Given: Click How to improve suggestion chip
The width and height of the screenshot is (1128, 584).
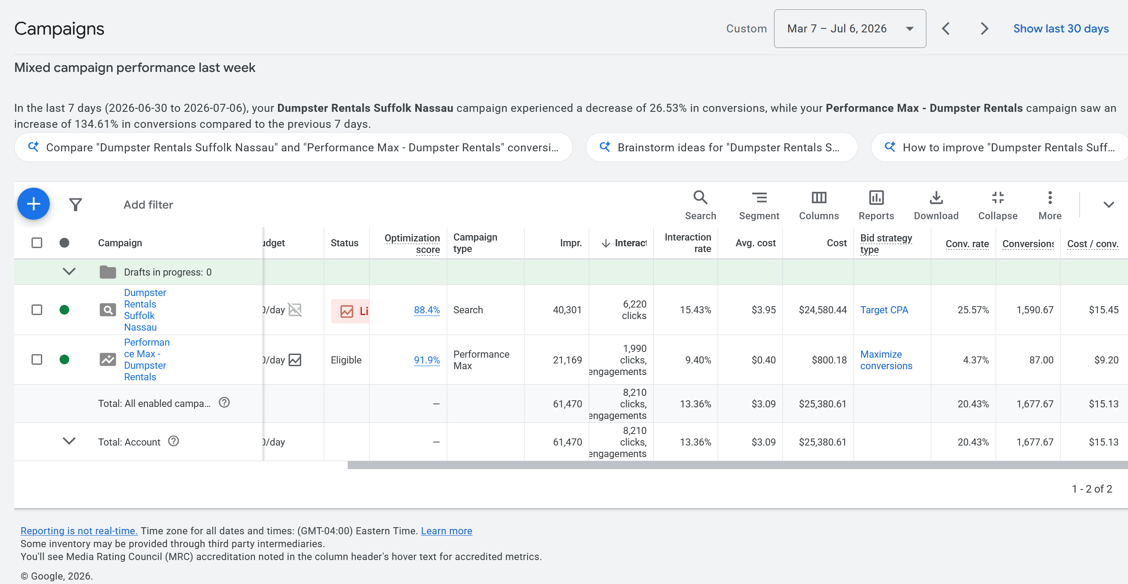Looking at the screenshot, I should coord(1000,147).
